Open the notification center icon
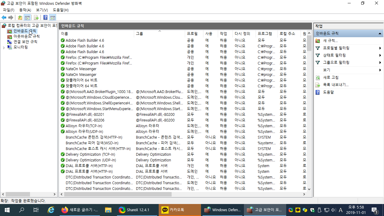Viewport: 384px width, 216px height. [x=375, y=210]
